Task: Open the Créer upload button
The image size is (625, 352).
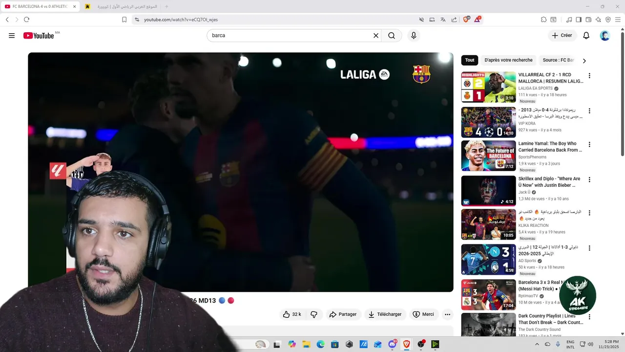Action: pyautogui.click(x=562, y=36)
